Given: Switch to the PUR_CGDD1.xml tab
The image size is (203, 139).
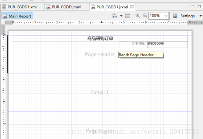Looking at the screenshot, I should pos(22,7).
